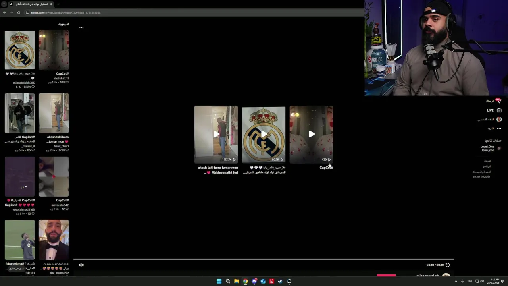Click the microphone tray icon
The image size is (508, 286).
pyautogui.click(x=462, y=281)
